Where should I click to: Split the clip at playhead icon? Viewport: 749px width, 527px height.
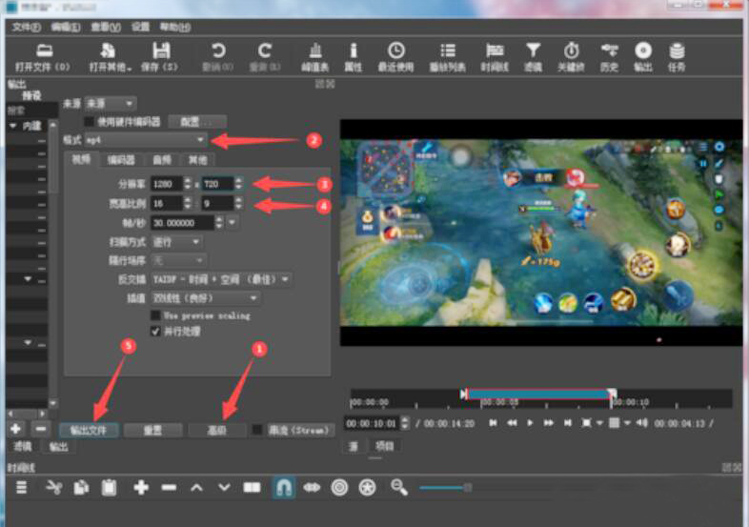tap(252, 488)
